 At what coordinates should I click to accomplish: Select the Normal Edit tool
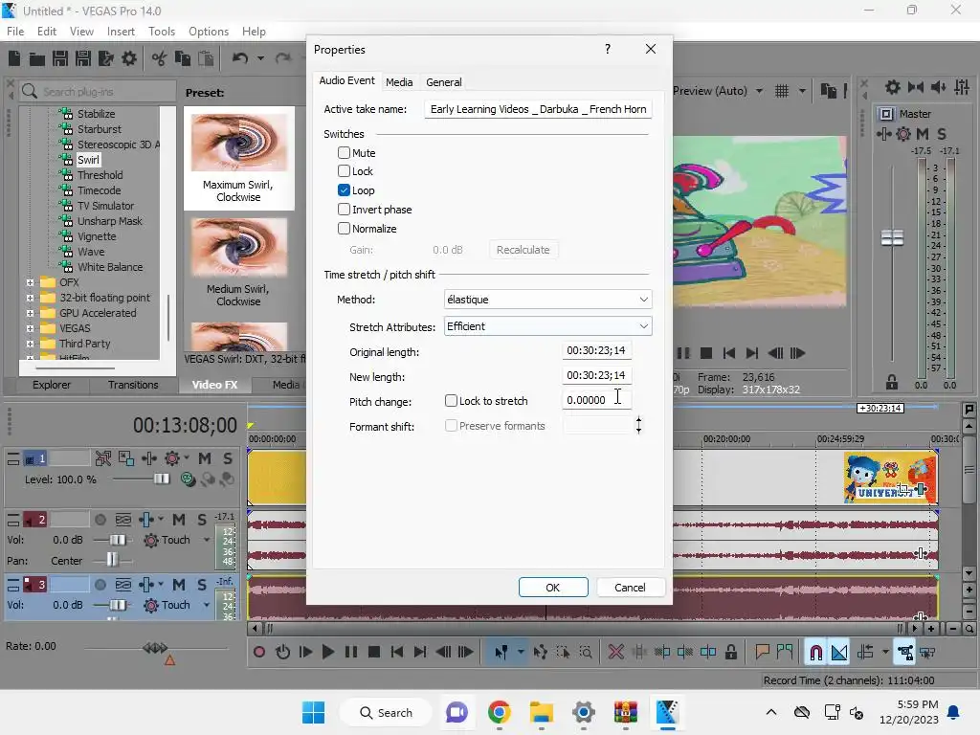point(501,652)
